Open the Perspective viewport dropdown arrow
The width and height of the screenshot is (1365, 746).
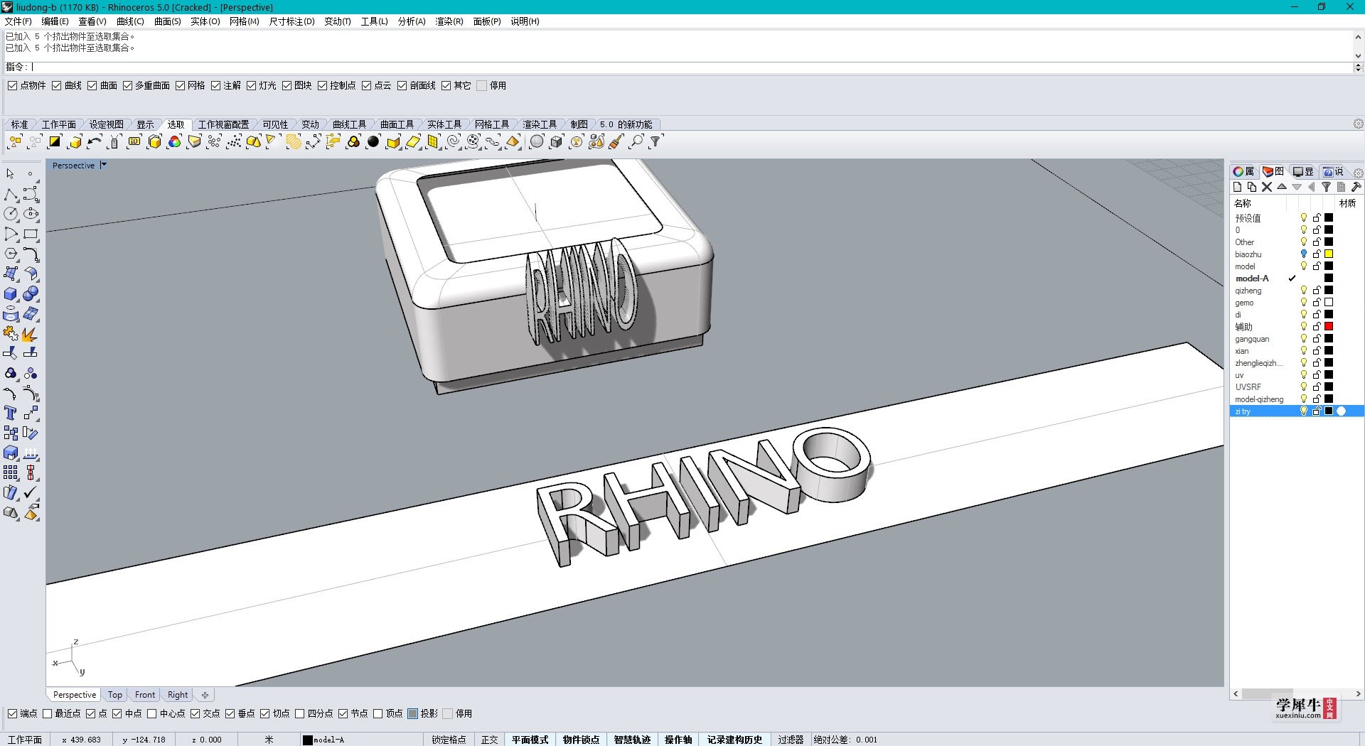[103, 165]
